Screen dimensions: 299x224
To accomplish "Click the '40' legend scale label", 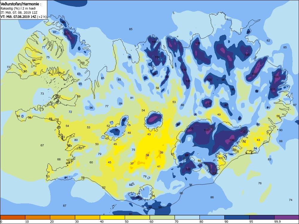I will click(102, 222).
